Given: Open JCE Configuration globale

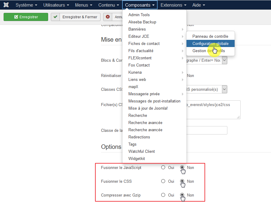Looking at the screenshot, I should 210,44.
